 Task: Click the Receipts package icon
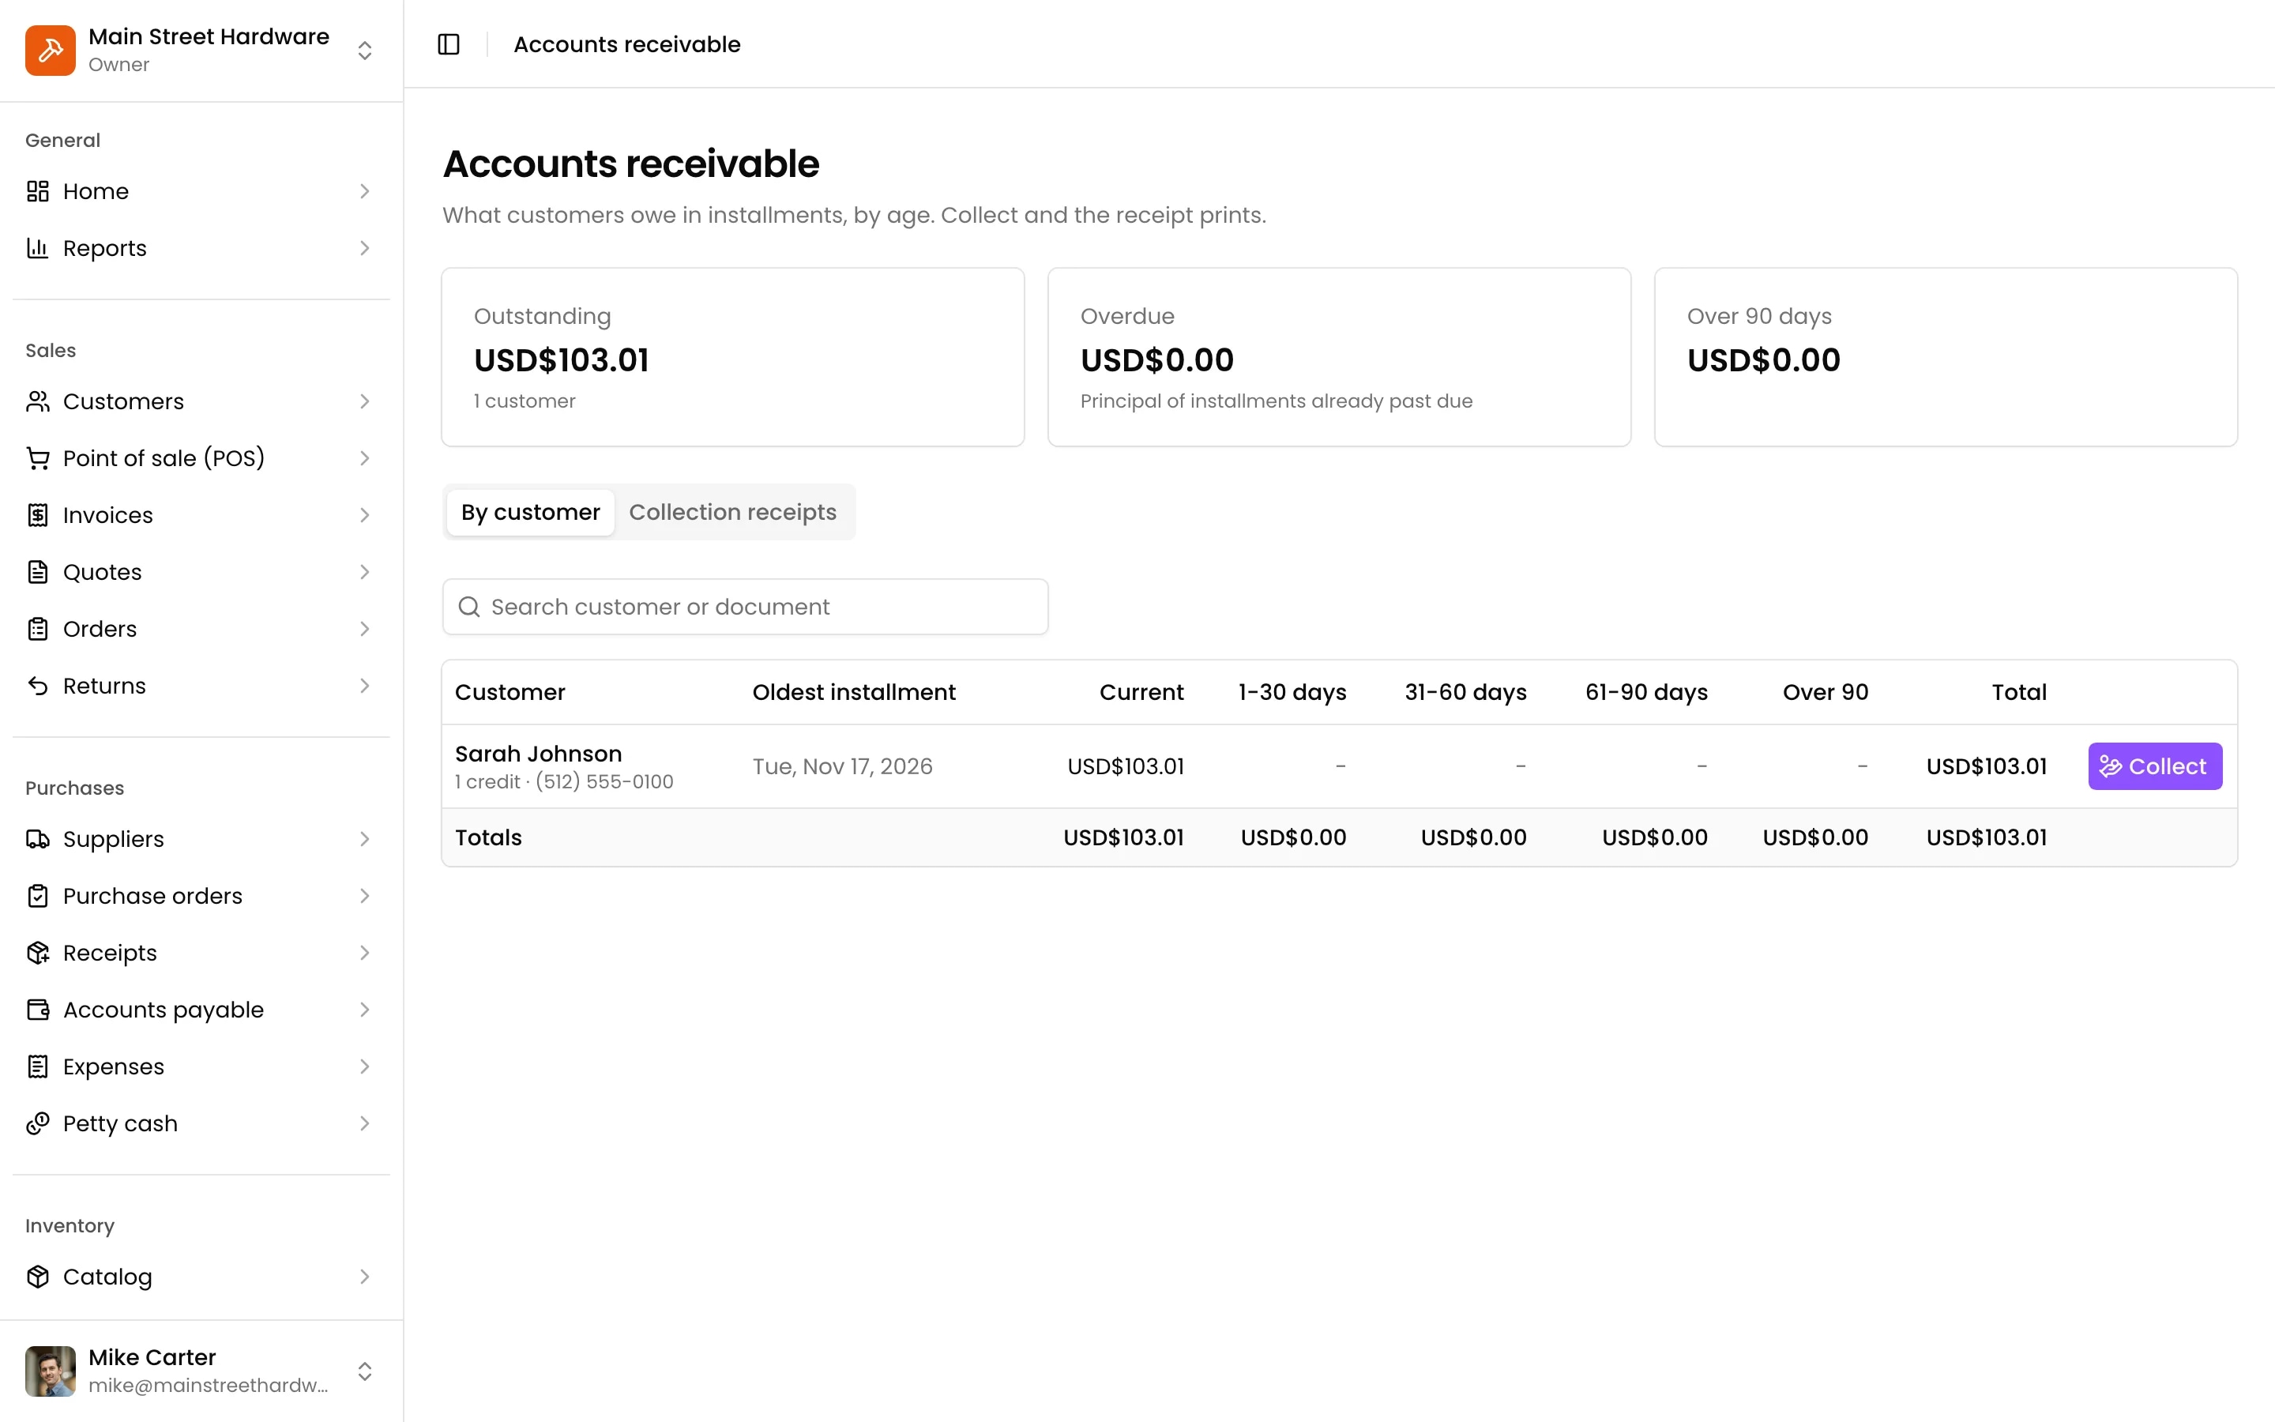[38, 953]
